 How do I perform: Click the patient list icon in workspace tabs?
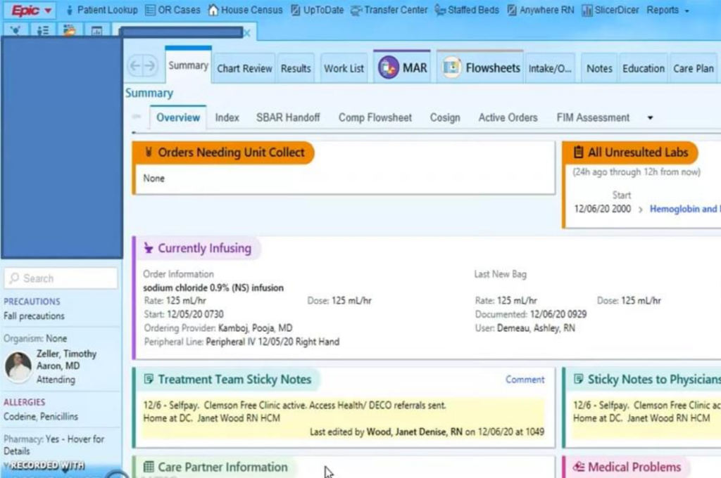click(42, 30)
